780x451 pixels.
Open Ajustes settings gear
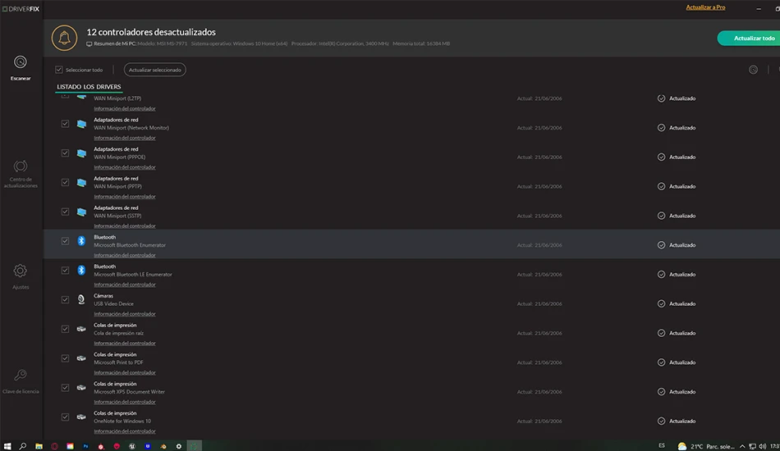(x=21, y=276)
